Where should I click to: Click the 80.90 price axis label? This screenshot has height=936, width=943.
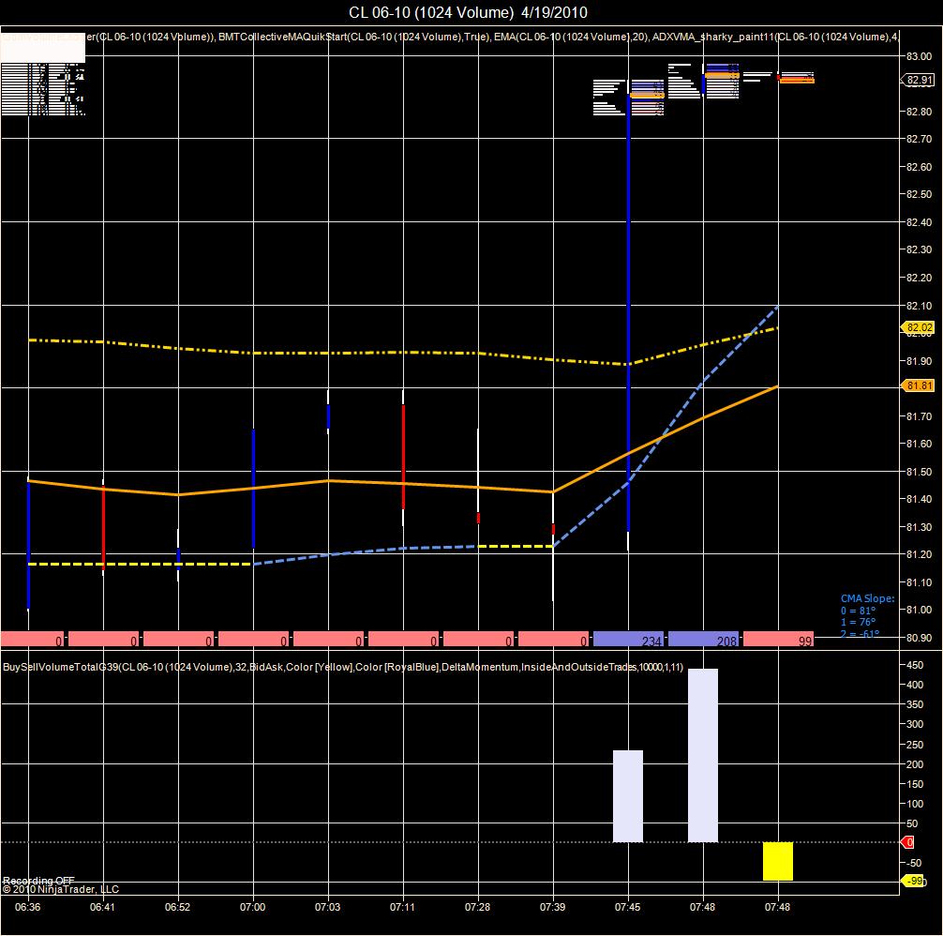point(919,637)
